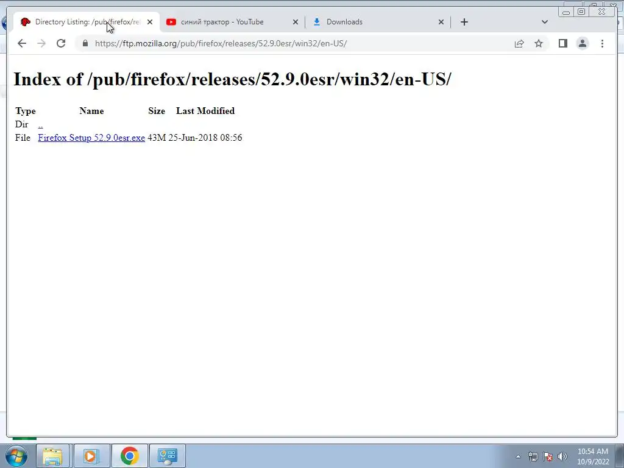Viewport: 624px width, 468px height.
Task: Click the Chrome taskbar icon
Action: tap(129, 456)
